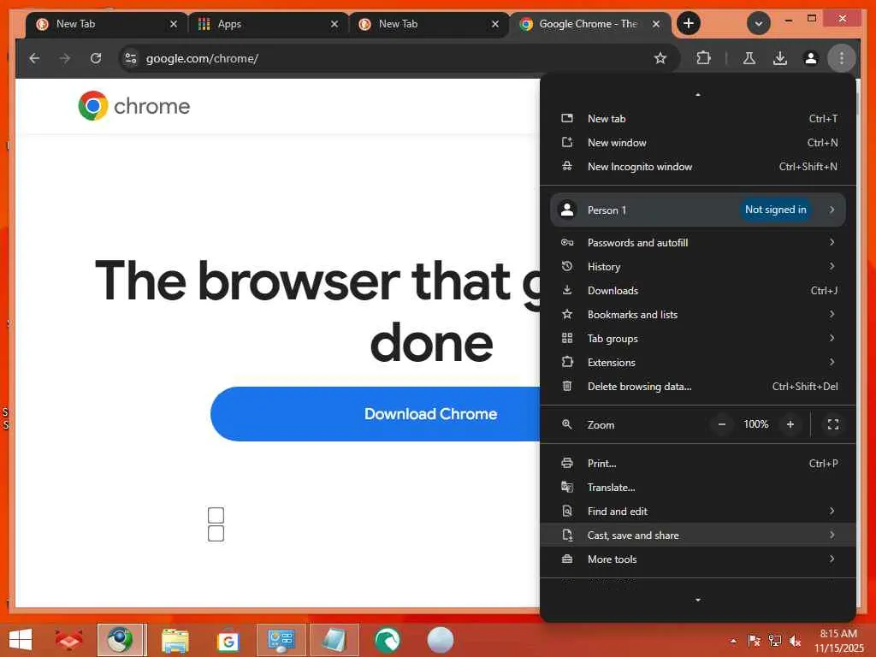Click the Chrome logo on the page
The height and width of the screenshot is (657, 876).
point(134,105)
